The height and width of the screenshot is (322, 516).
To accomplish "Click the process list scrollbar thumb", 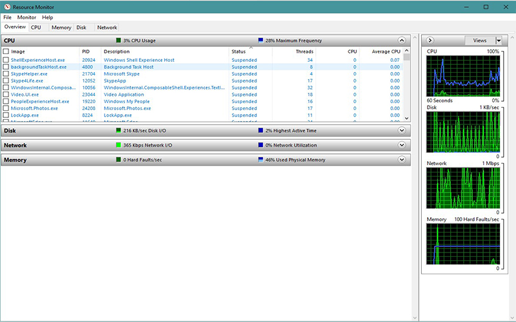I will point(406,57).
